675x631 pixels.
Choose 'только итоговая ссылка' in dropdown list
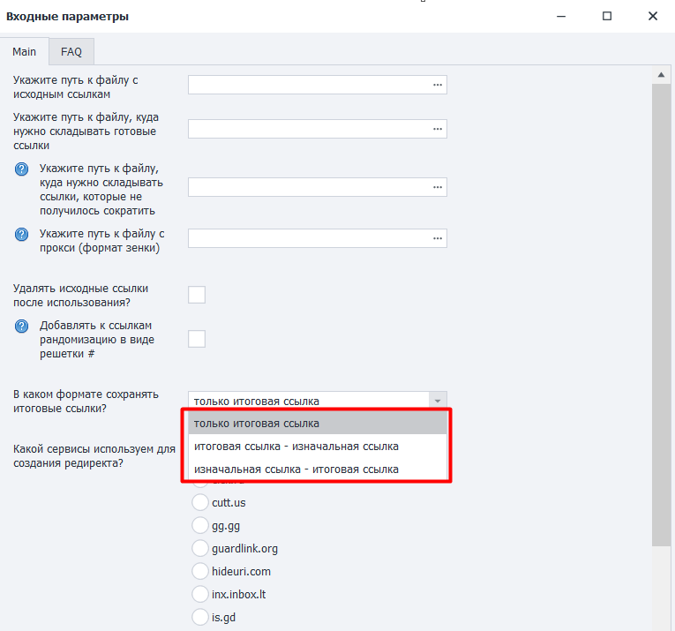pyautogui.click(x=318, y=423)
